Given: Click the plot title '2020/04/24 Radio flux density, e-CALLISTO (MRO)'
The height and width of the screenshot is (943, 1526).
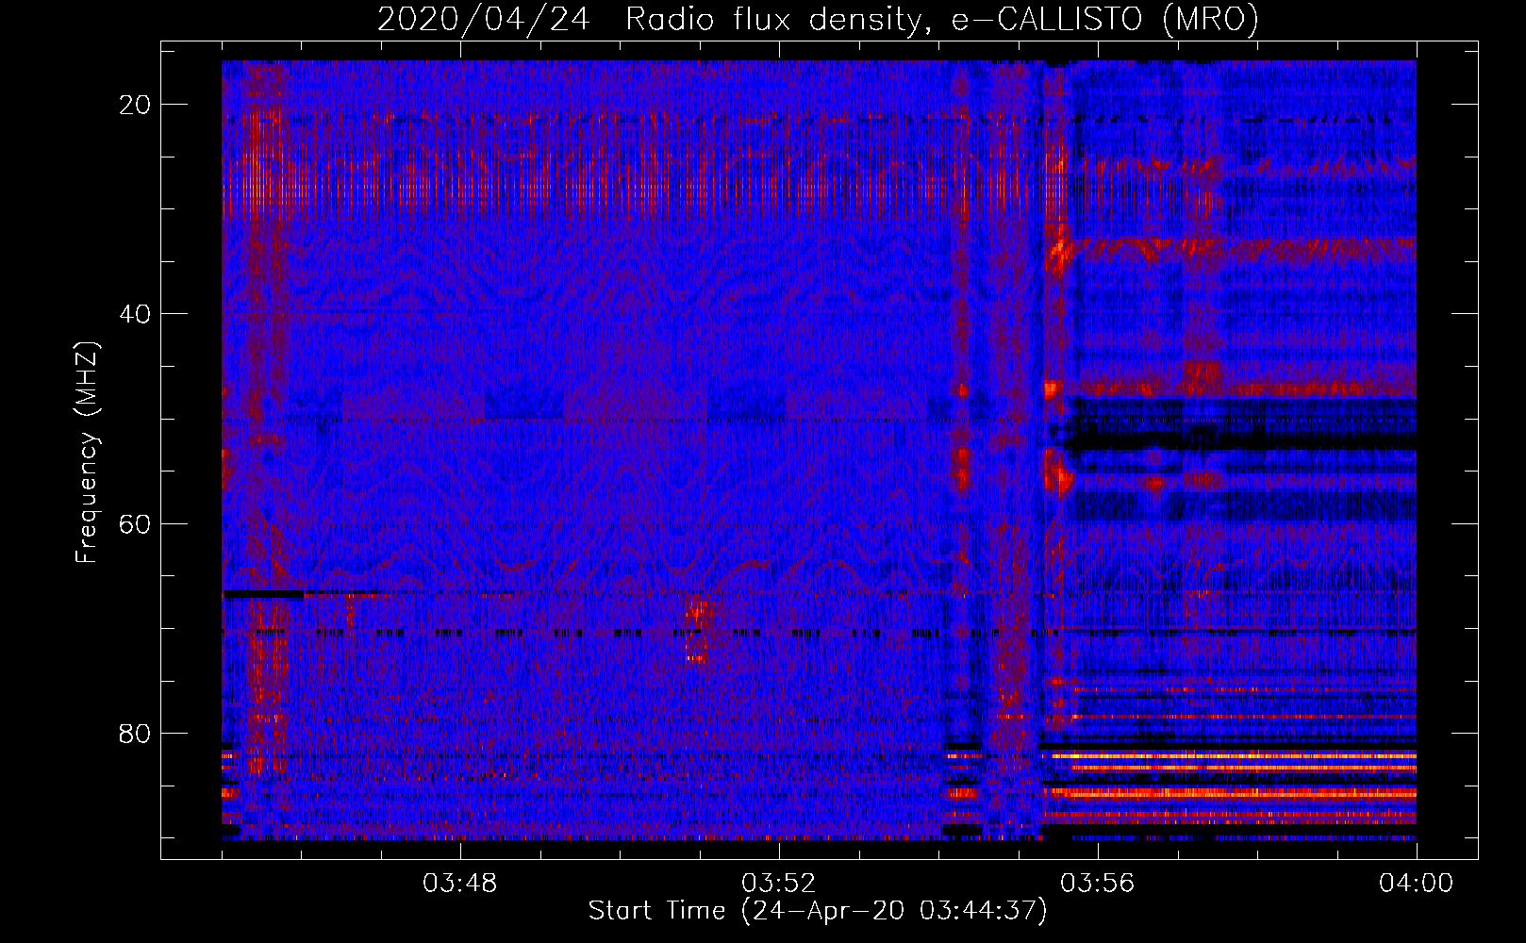Looking at the screenshot, I should 818,19.
